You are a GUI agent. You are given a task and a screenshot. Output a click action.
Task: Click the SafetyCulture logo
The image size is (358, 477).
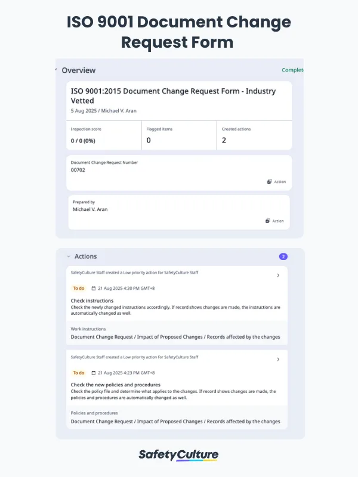click(x=178, y=455)
